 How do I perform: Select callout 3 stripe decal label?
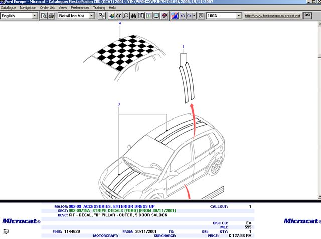(118, 104)
